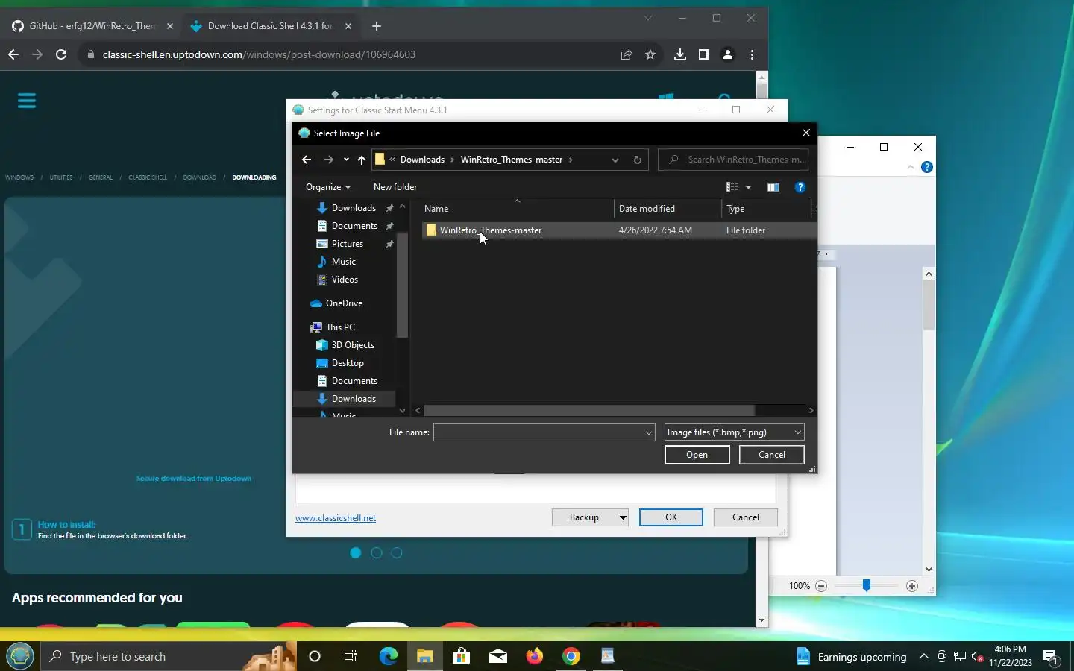
Task: Open File Explorer from the taskbar
Action: (x=425, y=656)
